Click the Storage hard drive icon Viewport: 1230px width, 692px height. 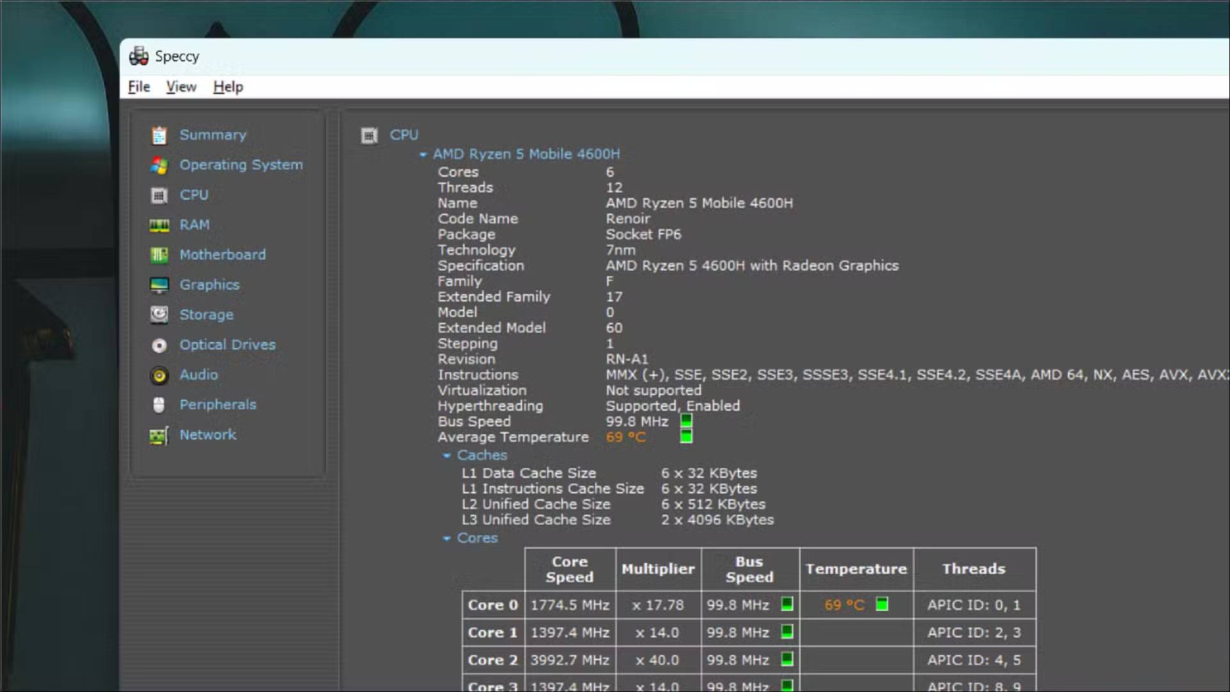(159, 315)
